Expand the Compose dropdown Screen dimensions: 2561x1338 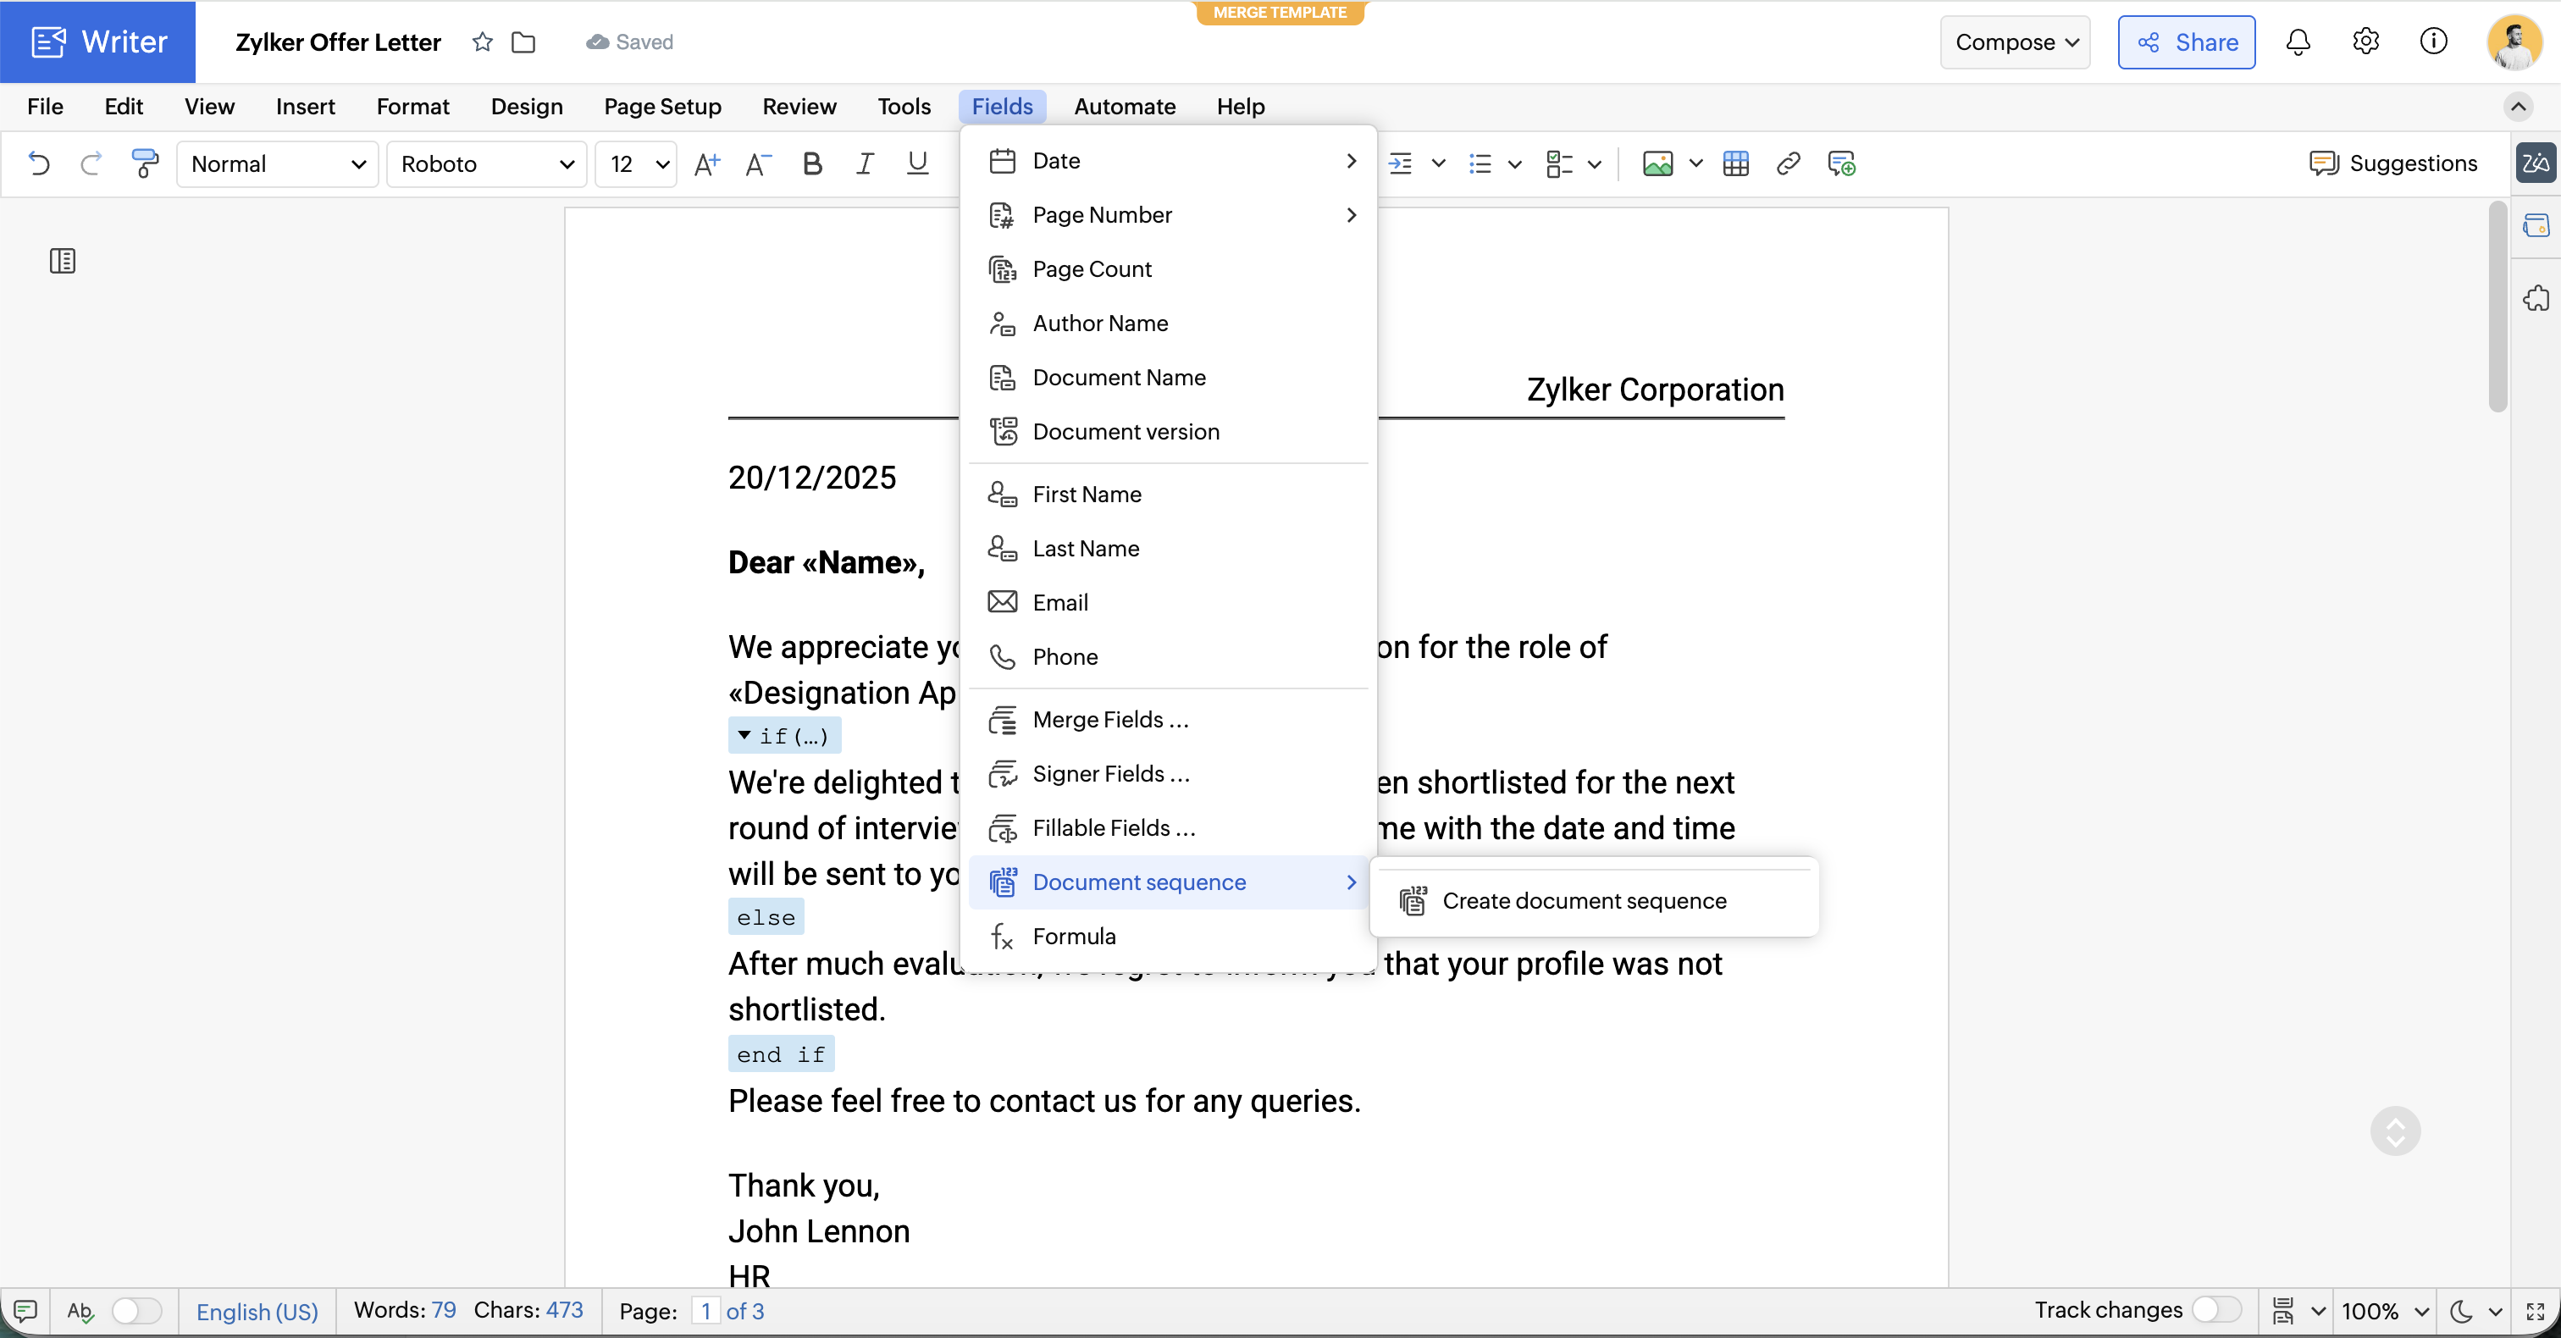tap(2016, 41)
